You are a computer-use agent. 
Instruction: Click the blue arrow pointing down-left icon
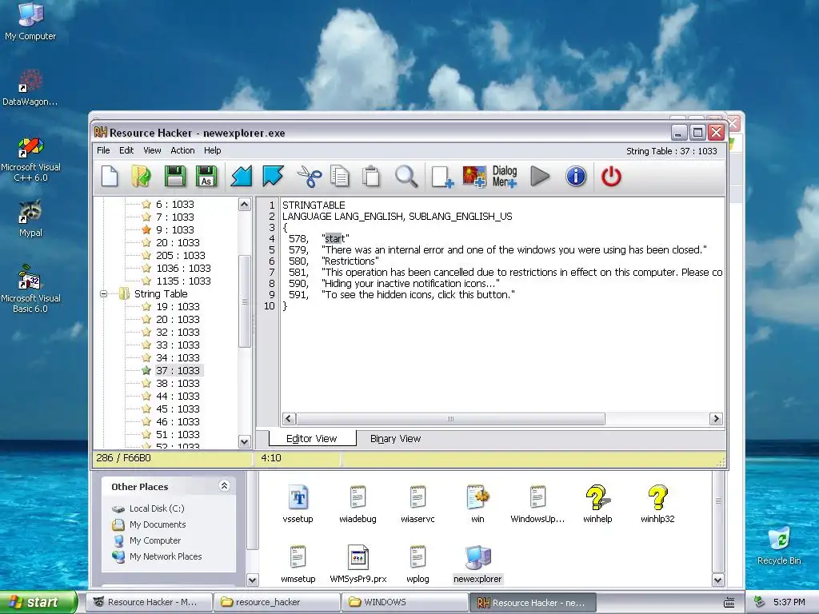[242, 177]
